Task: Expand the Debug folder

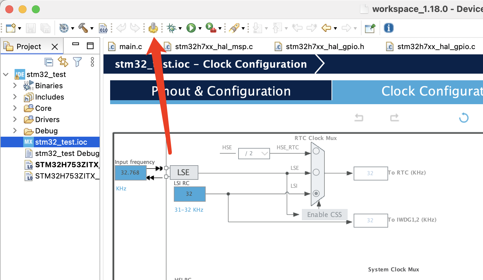Action: (15, 131)
